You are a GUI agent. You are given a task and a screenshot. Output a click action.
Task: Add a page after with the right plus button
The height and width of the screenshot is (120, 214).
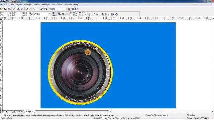point(19,112)
